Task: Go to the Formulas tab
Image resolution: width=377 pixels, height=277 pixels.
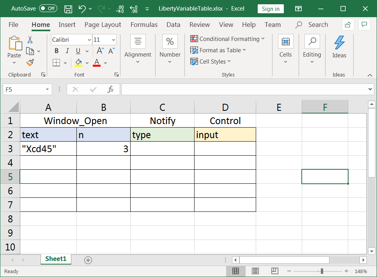Action: (x=144, y=25)
